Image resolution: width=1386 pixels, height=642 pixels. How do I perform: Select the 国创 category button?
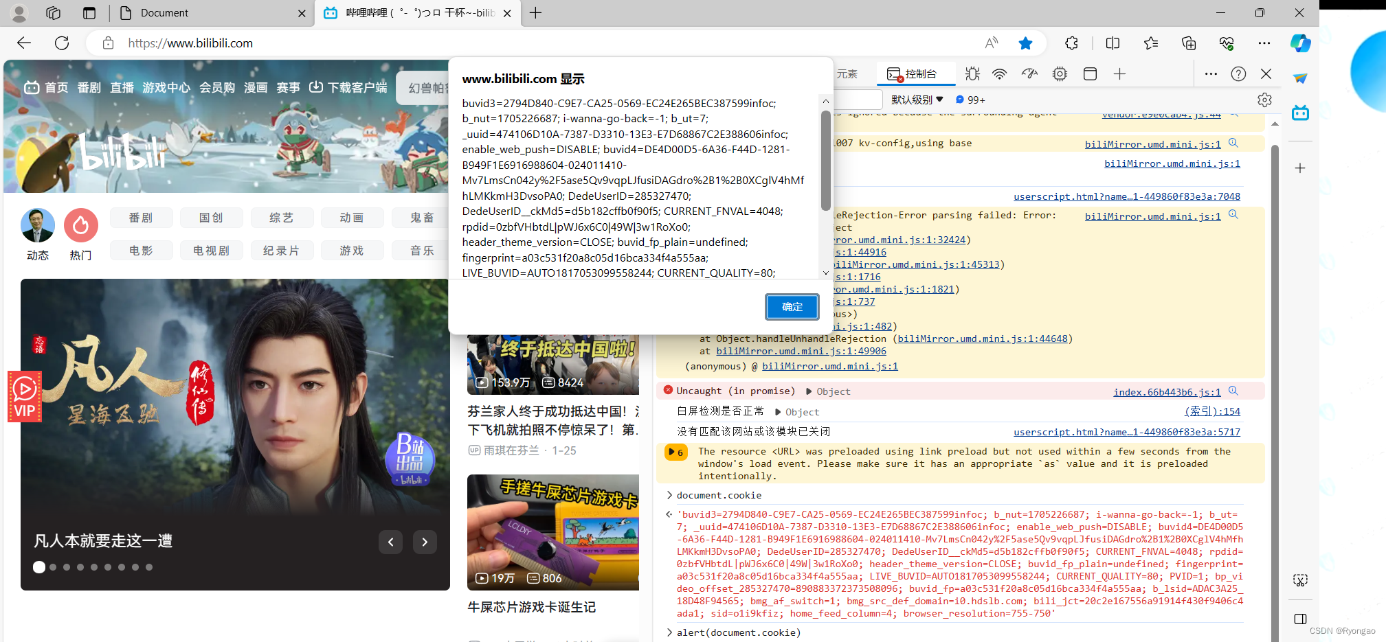click(212, 218)
